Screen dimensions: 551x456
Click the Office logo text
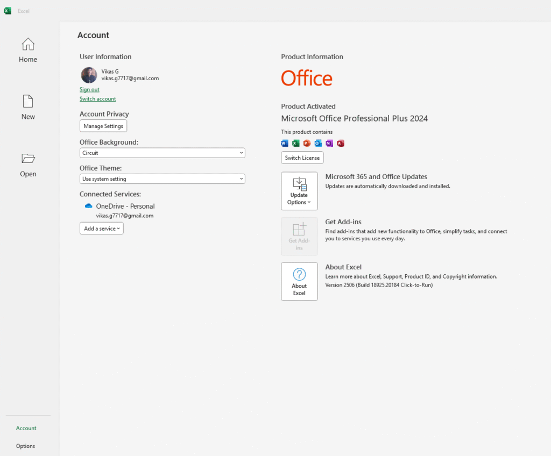tap(306, 78)
